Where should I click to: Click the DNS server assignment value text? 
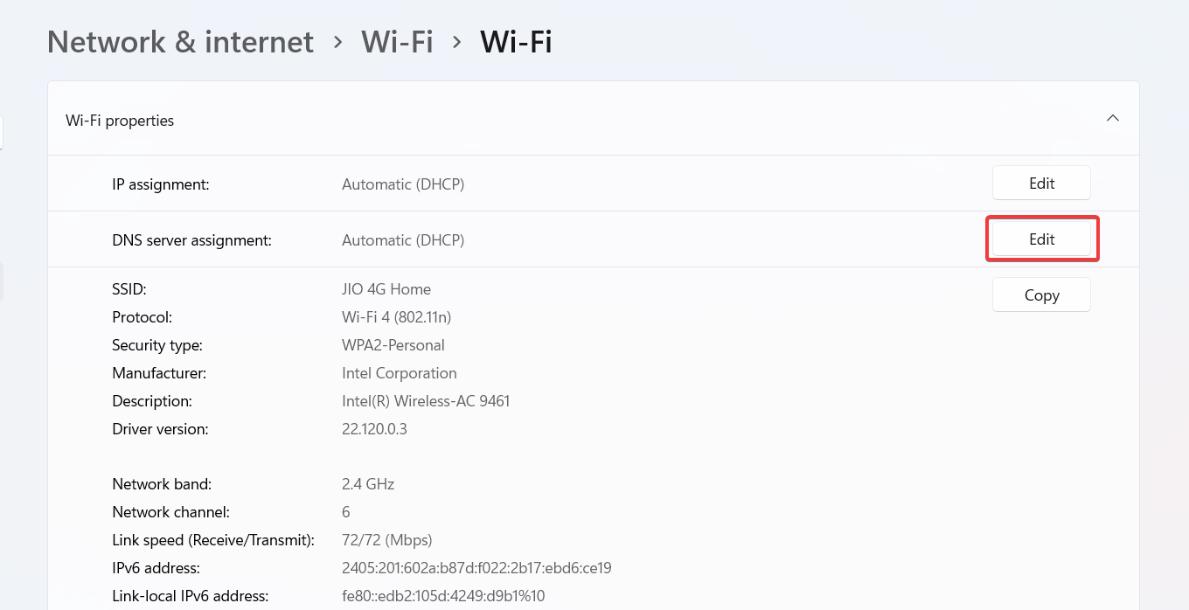click(x=403, y=239)
